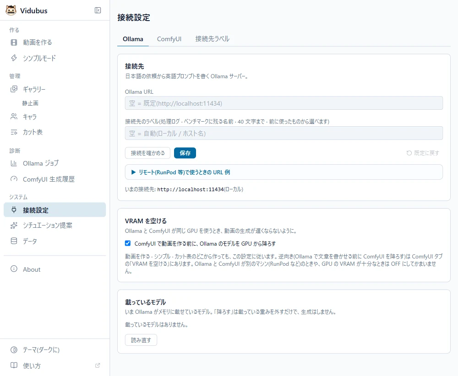458x376 pixels.
Task: Click the 保存 button
Action: pyautogui.click(x=185, y=153)
